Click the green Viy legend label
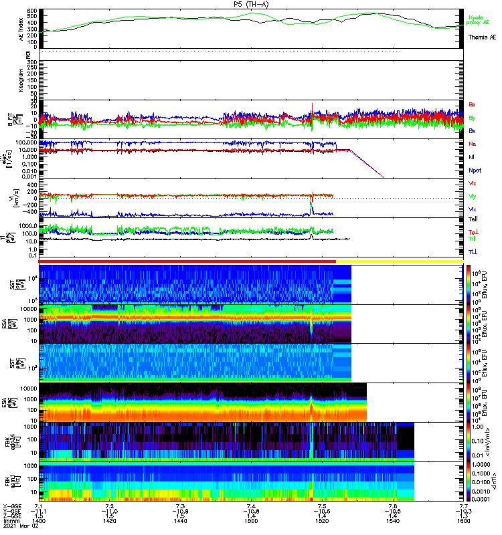Viewport: 502px width, 535px height. click(x=473, y=197)
